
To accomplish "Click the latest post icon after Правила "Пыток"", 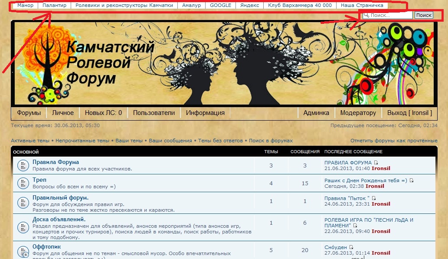I will pos(373,198).
